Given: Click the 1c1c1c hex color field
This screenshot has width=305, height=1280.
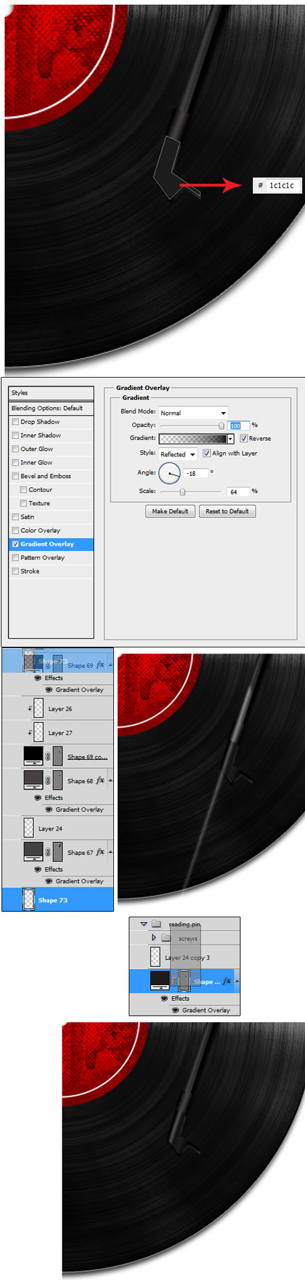Looking at the screenshot, I should (282, 185).
